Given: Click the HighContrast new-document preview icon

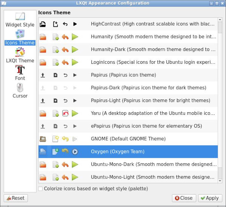Looking at the screenshot, I should coord(55,24).
